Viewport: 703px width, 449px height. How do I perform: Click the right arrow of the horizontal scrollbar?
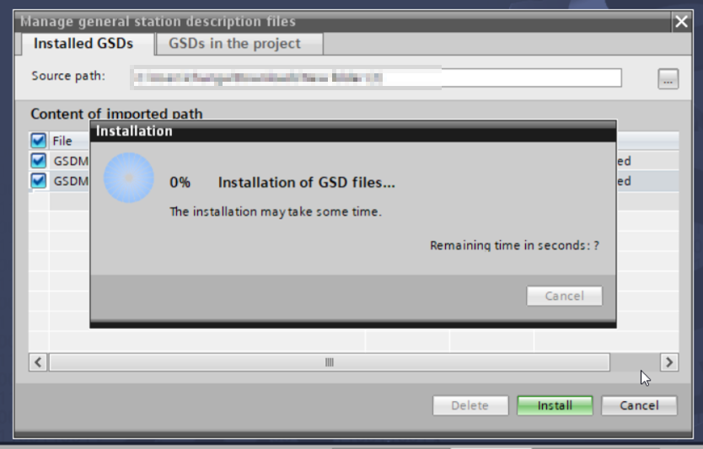(669, 362)
